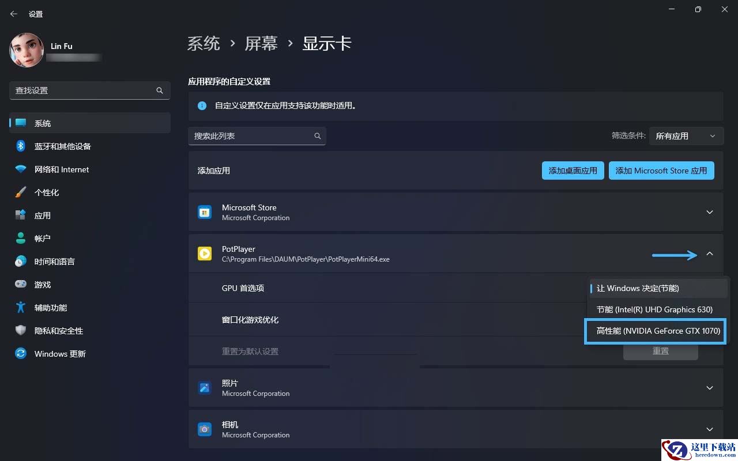Click the Wi-Fi icon beside 网络和 Internet
The height and width of the screenshot is (461, 738).
point(21,169)
